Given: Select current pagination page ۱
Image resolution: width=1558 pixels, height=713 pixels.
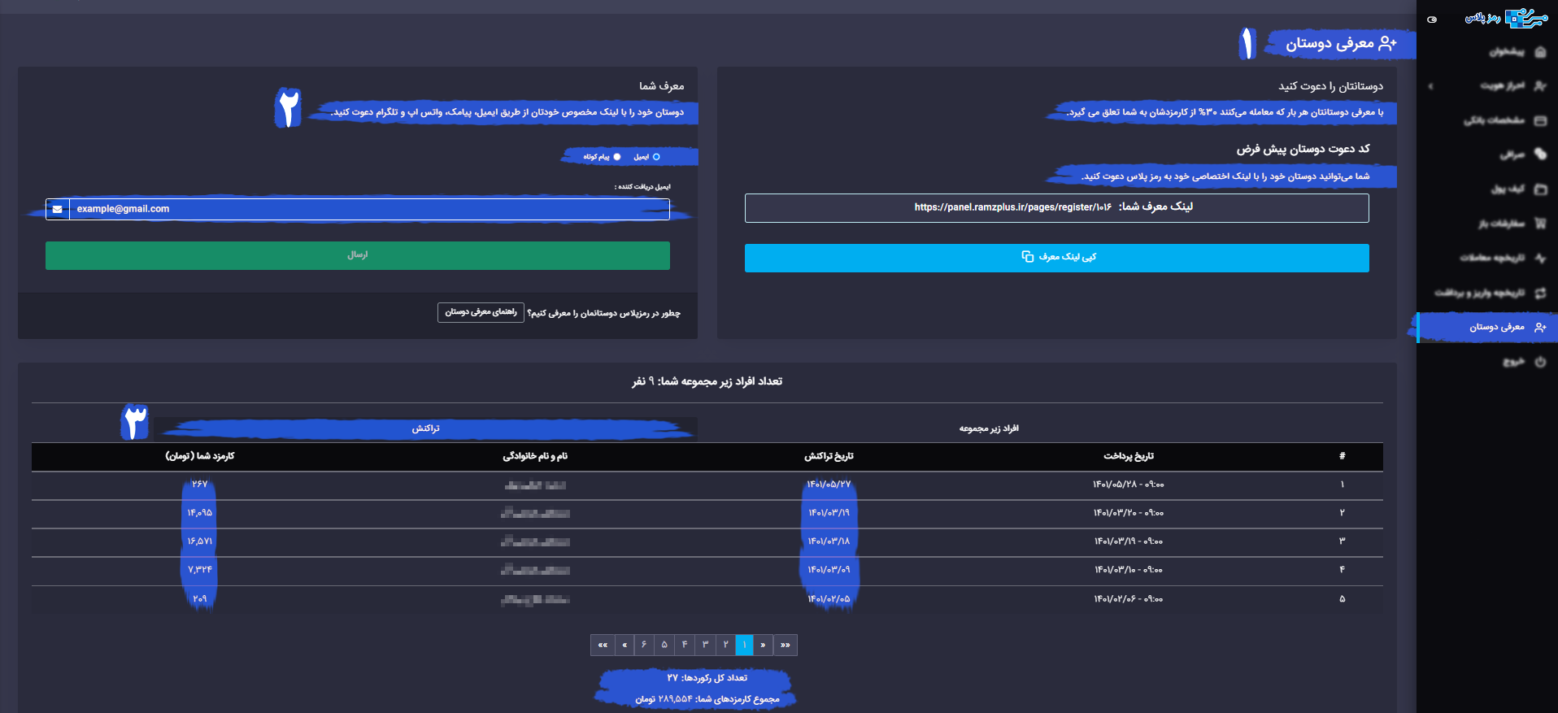Looking at the screenshot, I should (x=744, y=645).
